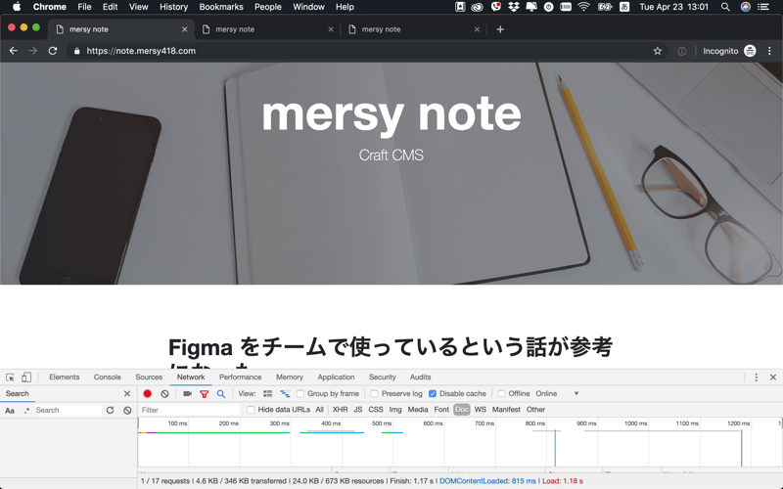The width and height of the screenshot is (783, 489).
Task: Refresh the search results in the Search panel
Action: pyautogui.click(x=111, y=411)
